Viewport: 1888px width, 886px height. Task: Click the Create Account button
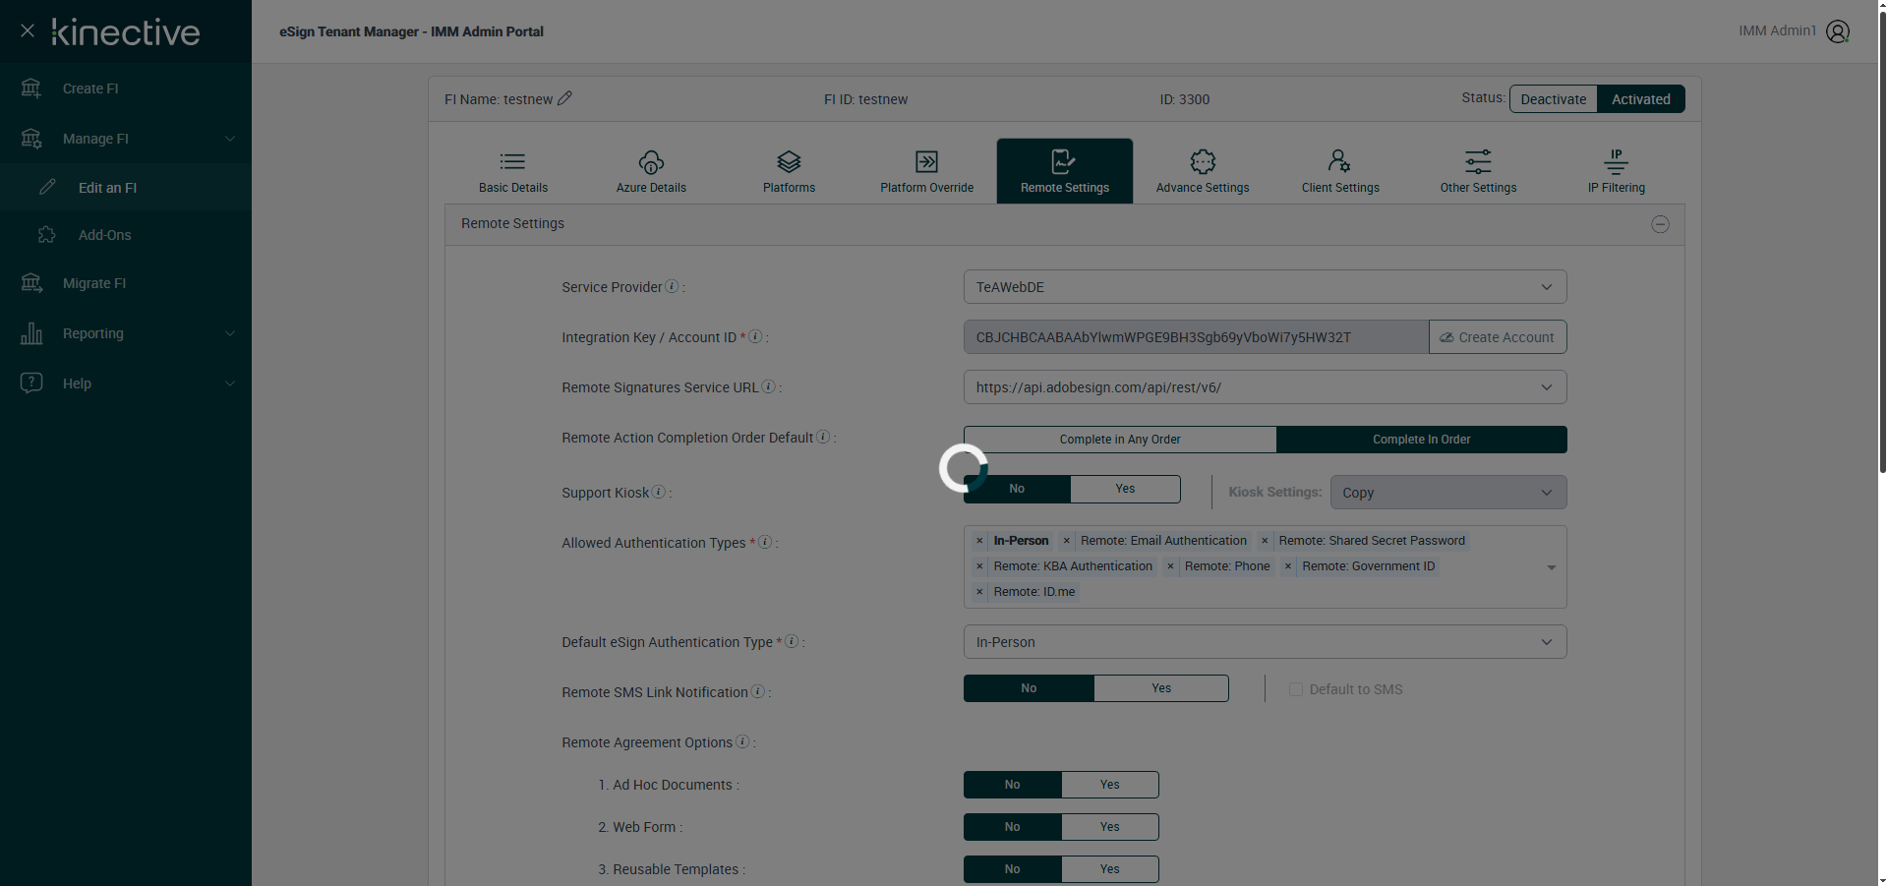1498,337
